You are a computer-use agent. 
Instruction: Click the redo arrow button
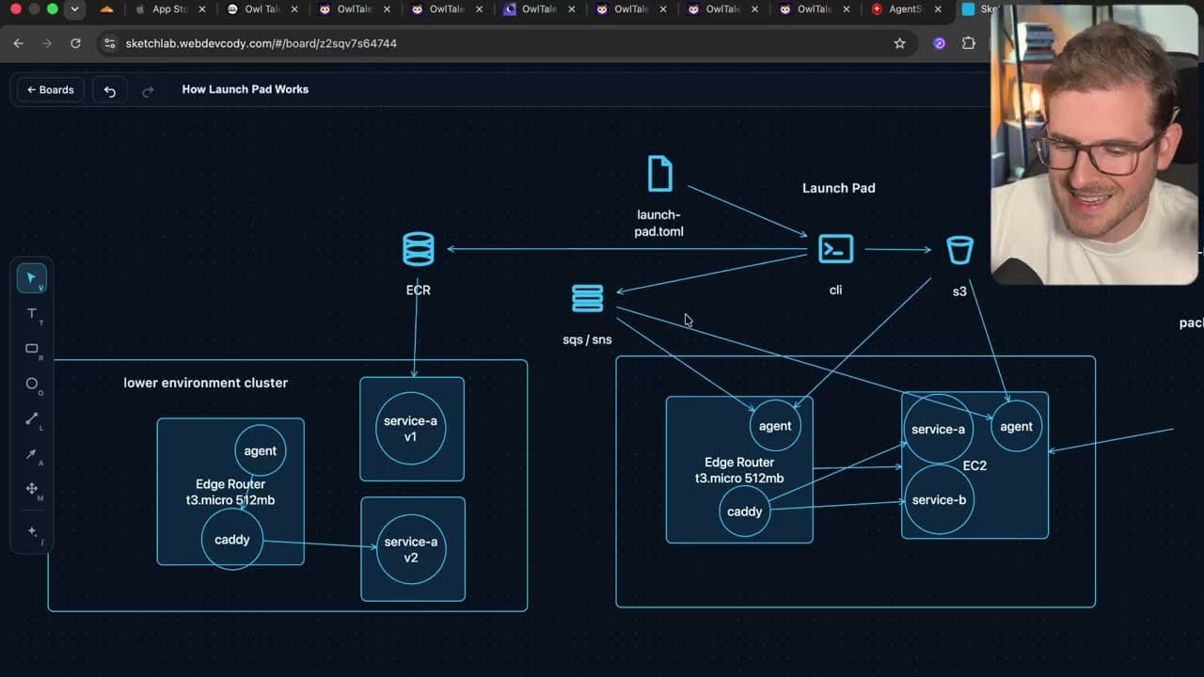coord(148,90)
